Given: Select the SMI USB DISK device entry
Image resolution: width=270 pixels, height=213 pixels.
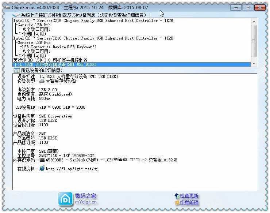Looking at the screenshot, I should [x=55, y=64].
